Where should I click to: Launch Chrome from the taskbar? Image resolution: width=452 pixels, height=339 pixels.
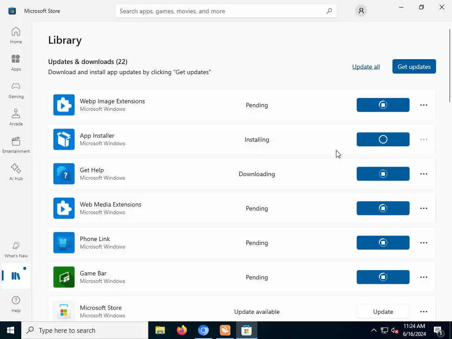[203, 330]
